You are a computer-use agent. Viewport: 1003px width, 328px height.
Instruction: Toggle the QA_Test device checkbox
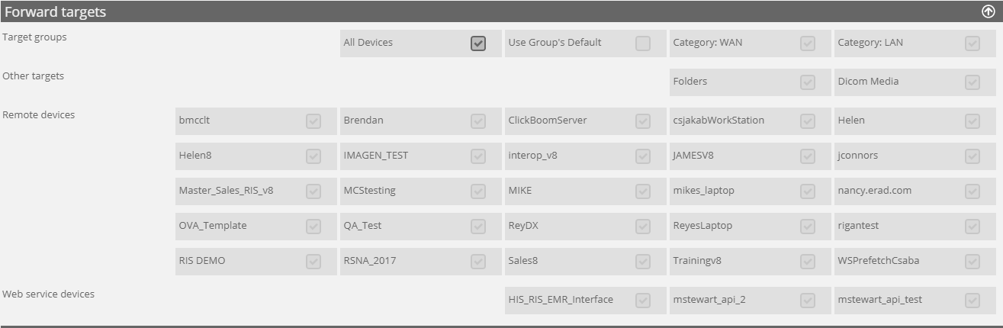pos(478,226)
